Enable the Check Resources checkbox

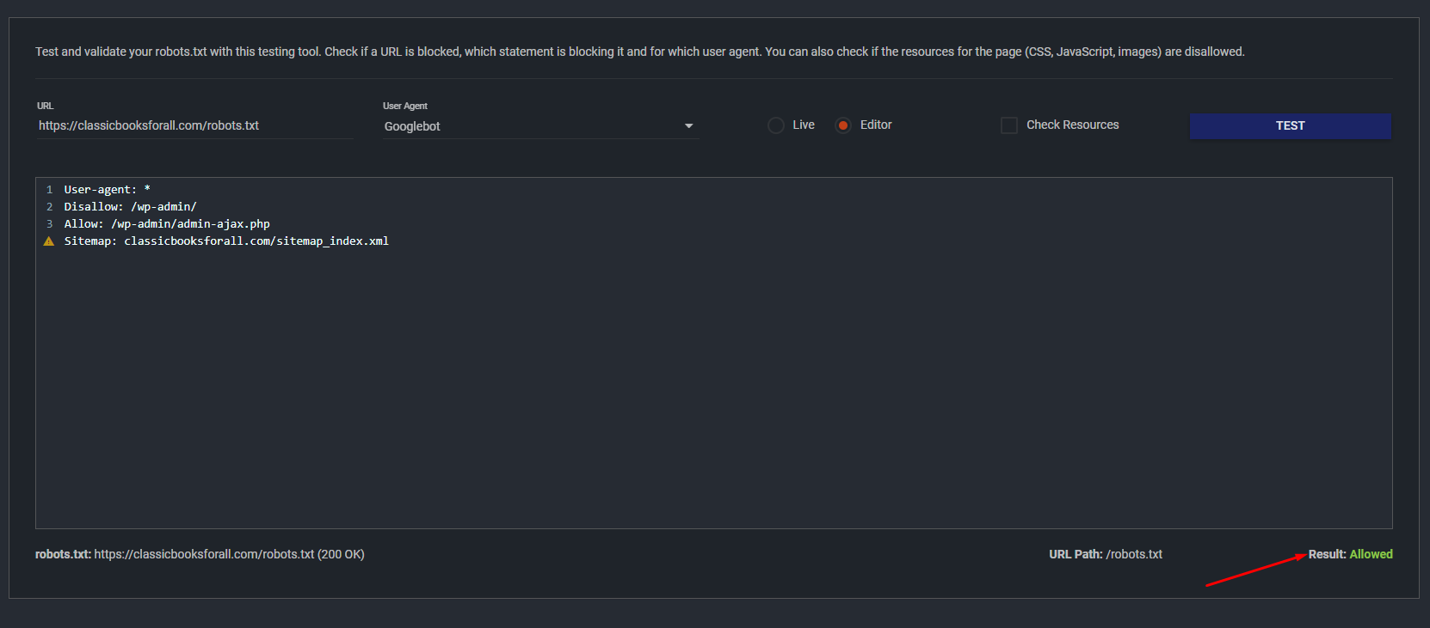(1009, 125)
